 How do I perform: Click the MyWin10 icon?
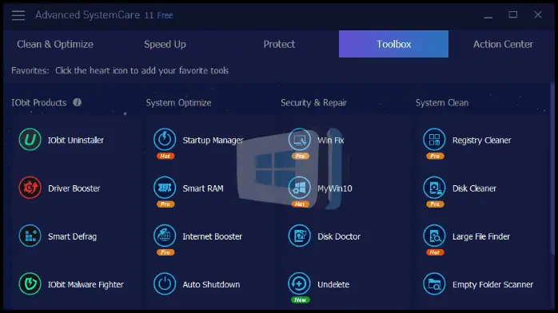click(x=299, y=187)
